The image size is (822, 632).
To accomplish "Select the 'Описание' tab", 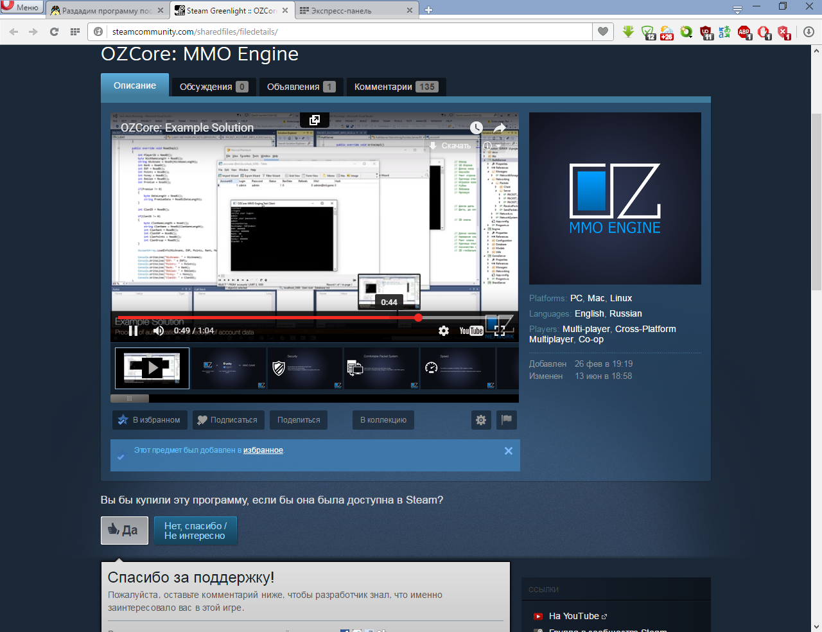I will point(135,85).
